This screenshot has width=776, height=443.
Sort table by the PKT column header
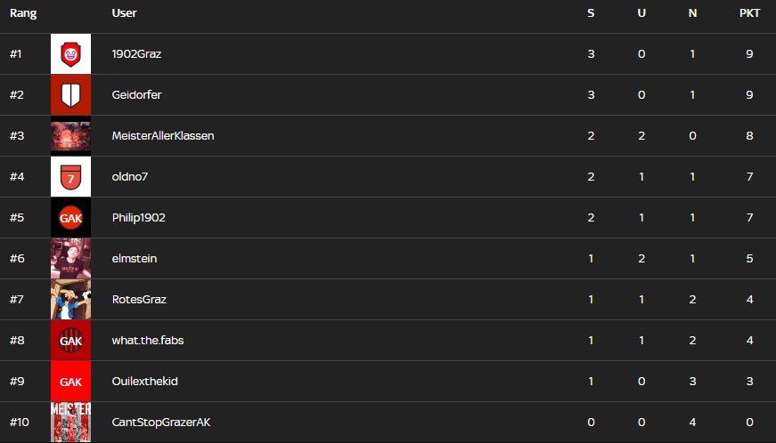[x=749, y=13]
